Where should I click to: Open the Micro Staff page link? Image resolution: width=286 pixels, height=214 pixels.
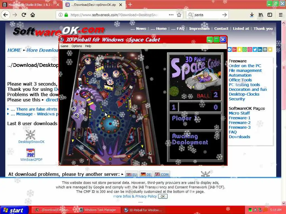coord(239,113)
